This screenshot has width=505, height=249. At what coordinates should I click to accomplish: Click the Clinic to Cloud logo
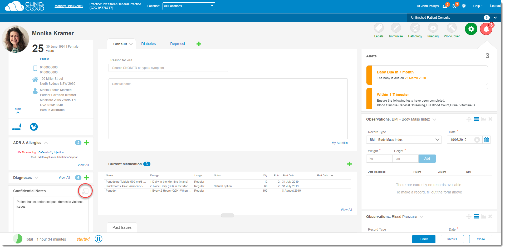click(24, 6)
